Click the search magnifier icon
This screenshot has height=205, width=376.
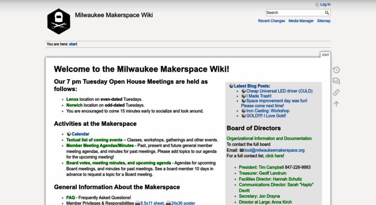pyautogui.click(x=327, y=13)
